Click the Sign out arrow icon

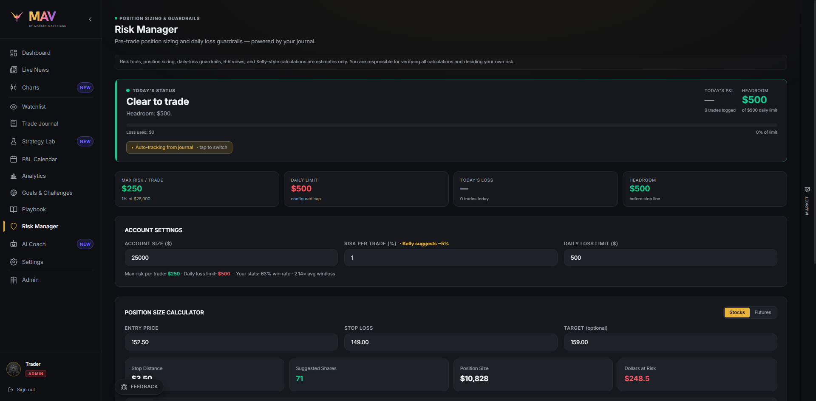tap(11, 390)
